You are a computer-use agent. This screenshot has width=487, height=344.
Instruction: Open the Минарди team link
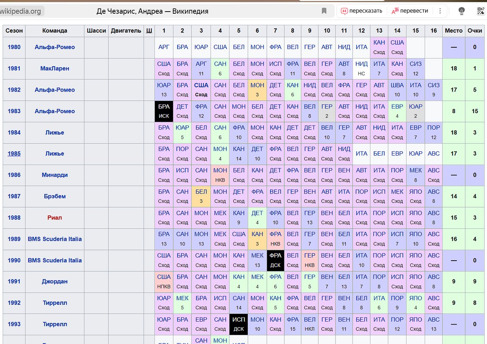click(55, 175)
